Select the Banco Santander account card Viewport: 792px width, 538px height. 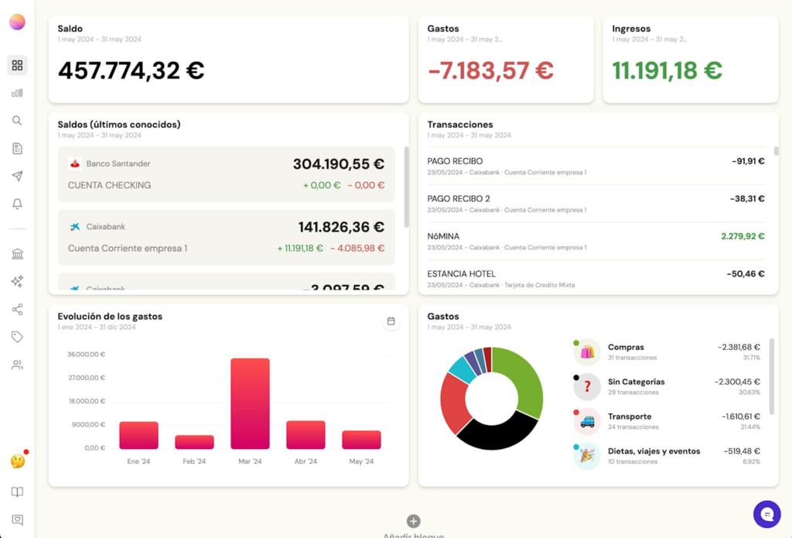pyautogui.click(x=226, y=174)
